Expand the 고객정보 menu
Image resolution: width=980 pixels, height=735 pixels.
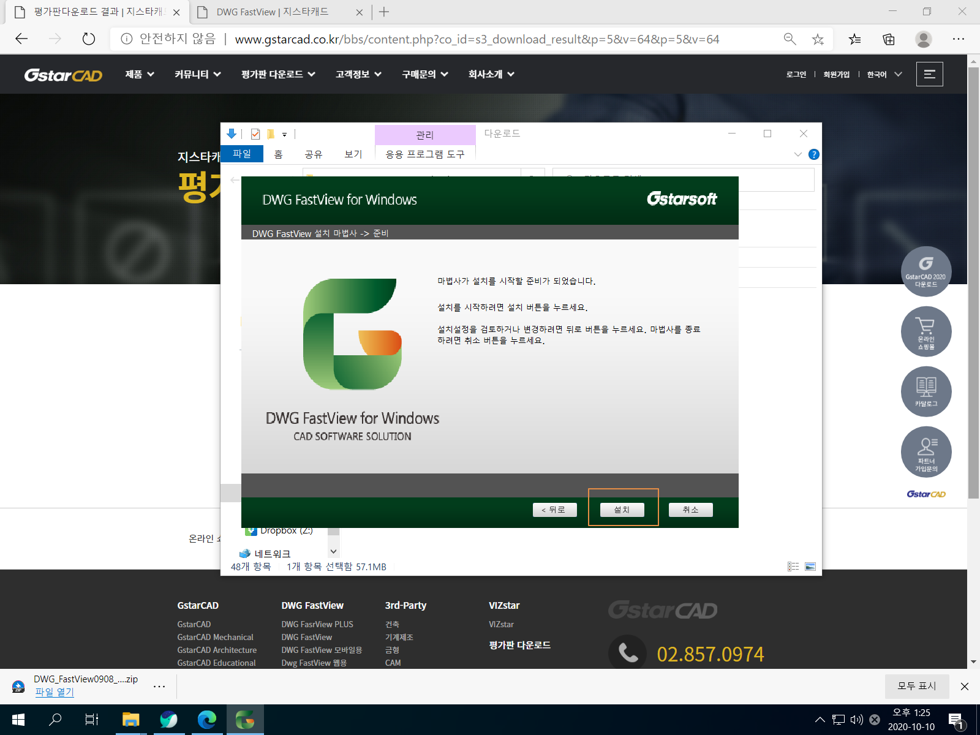point(358,74)
